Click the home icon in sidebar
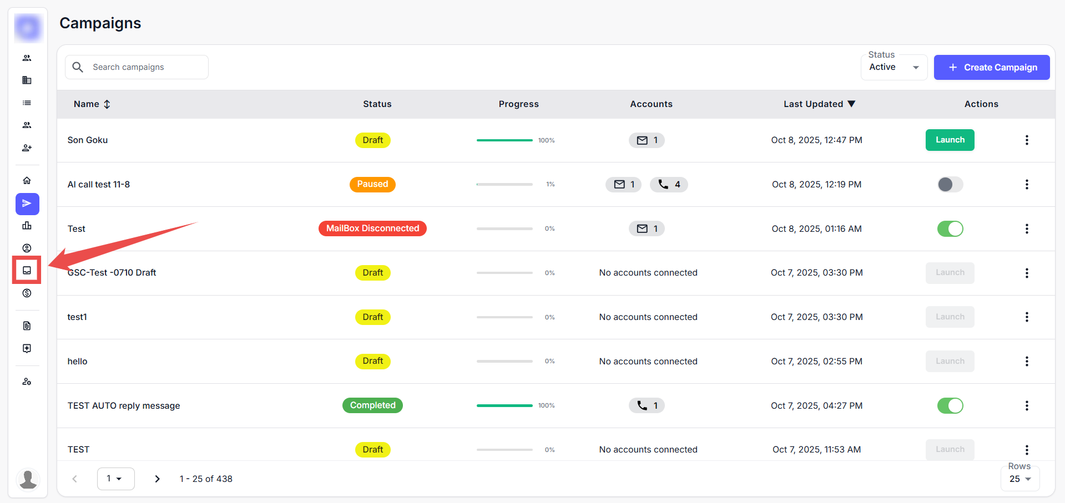Viewport: 1065px width, 503px height. tap(27, 181)
